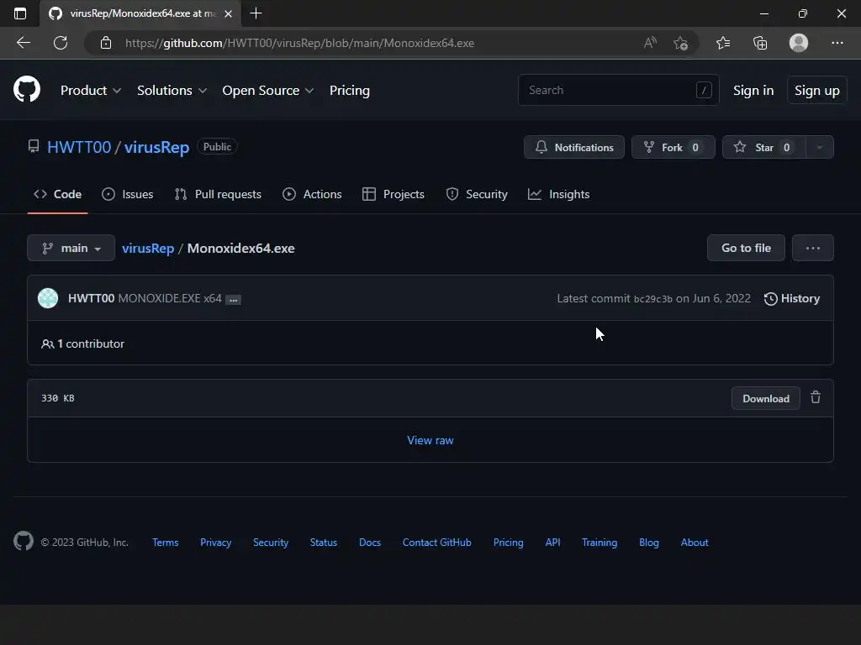Viewport: 861px width, 645px height.
Task: Click Contact GitHub in footer
Action: [437, 543]
